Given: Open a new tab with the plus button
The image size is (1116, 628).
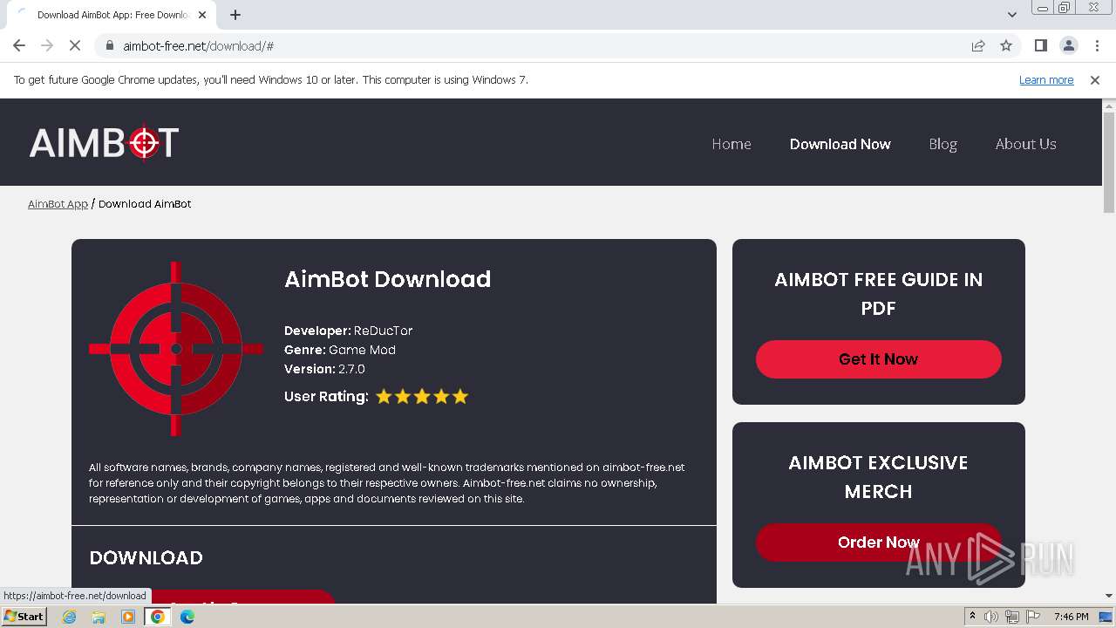Looking at the screenshot, I should point(235,15).
